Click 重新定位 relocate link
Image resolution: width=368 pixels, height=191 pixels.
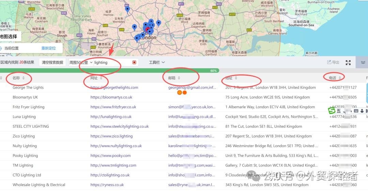click(49, 48)
